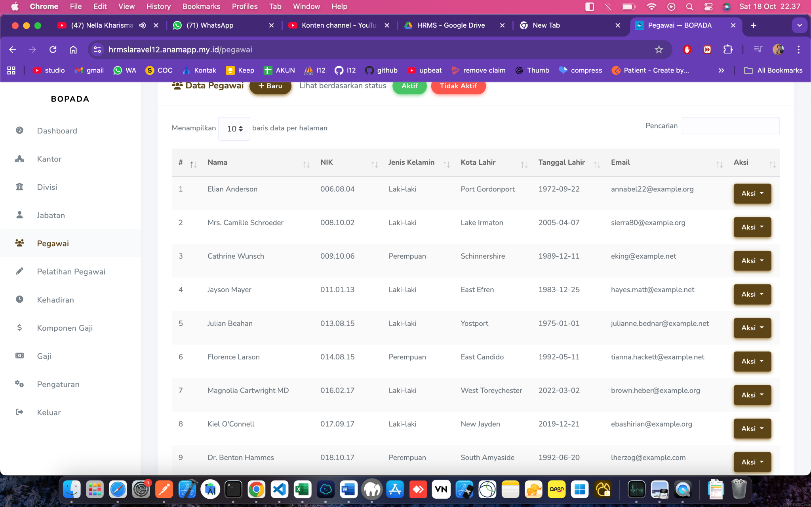
Task: Click the Pengaturan gears icon
Action: [x=19, y=384]
